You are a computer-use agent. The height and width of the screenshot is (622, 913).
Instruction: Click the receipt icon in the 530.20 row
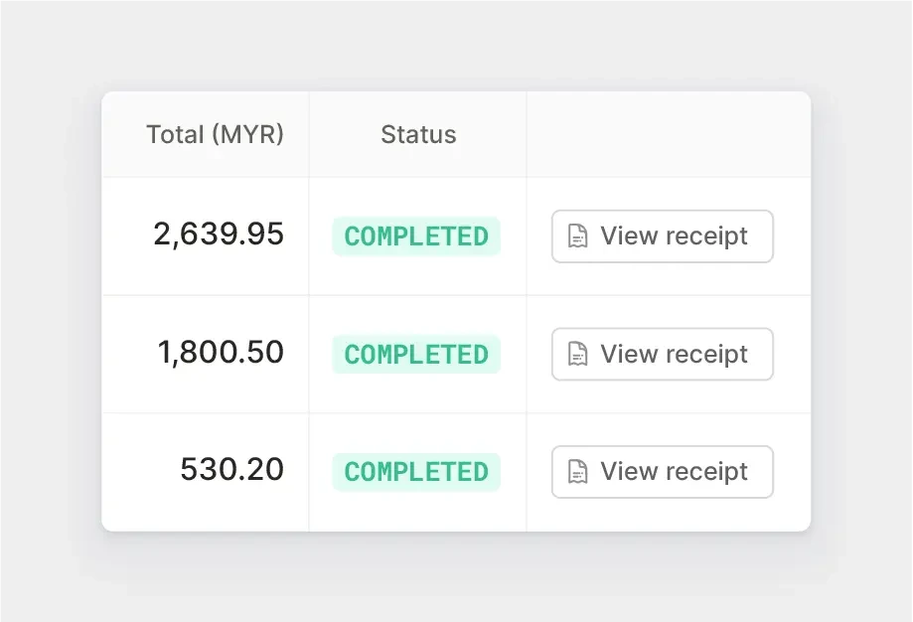pyautogui.click(x=577, y=472)
